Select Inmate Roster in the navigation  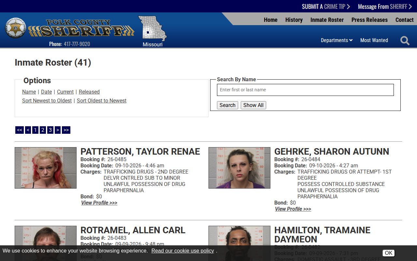point(327,20)
